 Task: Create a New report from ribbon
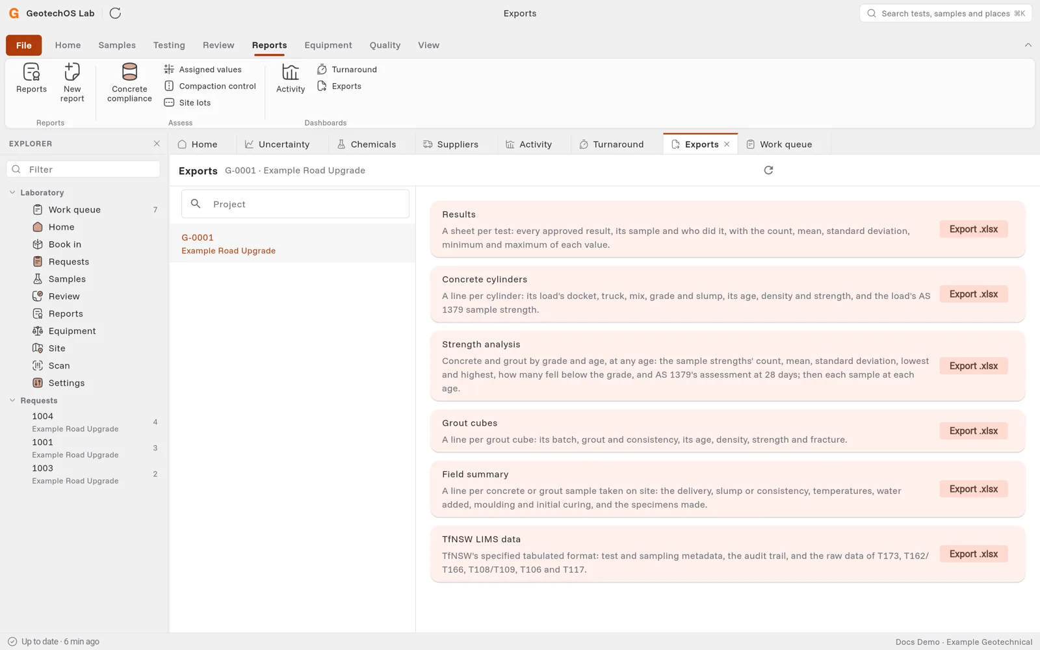tap(72, 83)
